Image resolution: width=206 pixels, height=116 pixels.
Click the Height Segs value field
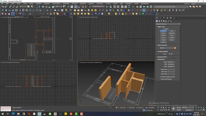tap(171, 74)
